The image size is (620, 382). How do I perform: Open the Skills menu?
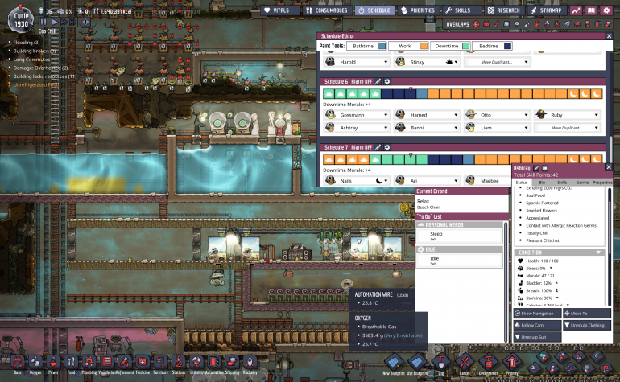pyautogui.click(x=461, y=10)
